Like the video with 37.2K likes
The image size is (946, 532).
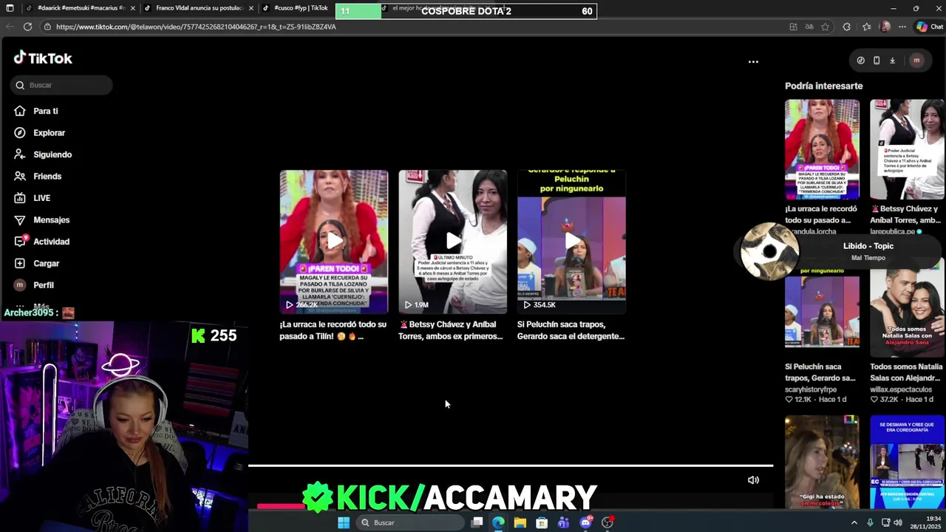pyautogui.click(x=874, y=400)
